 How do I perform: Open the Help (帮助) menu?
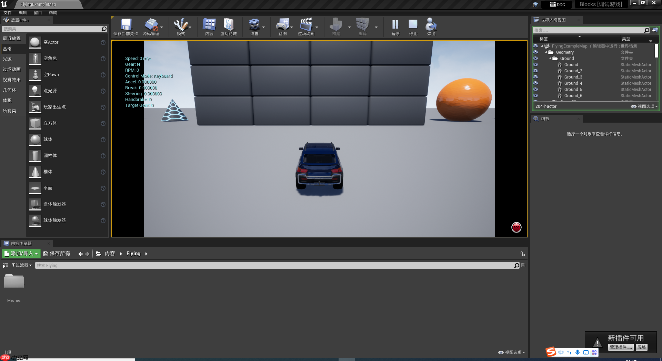pyautogui.click(x=53, y=13)
